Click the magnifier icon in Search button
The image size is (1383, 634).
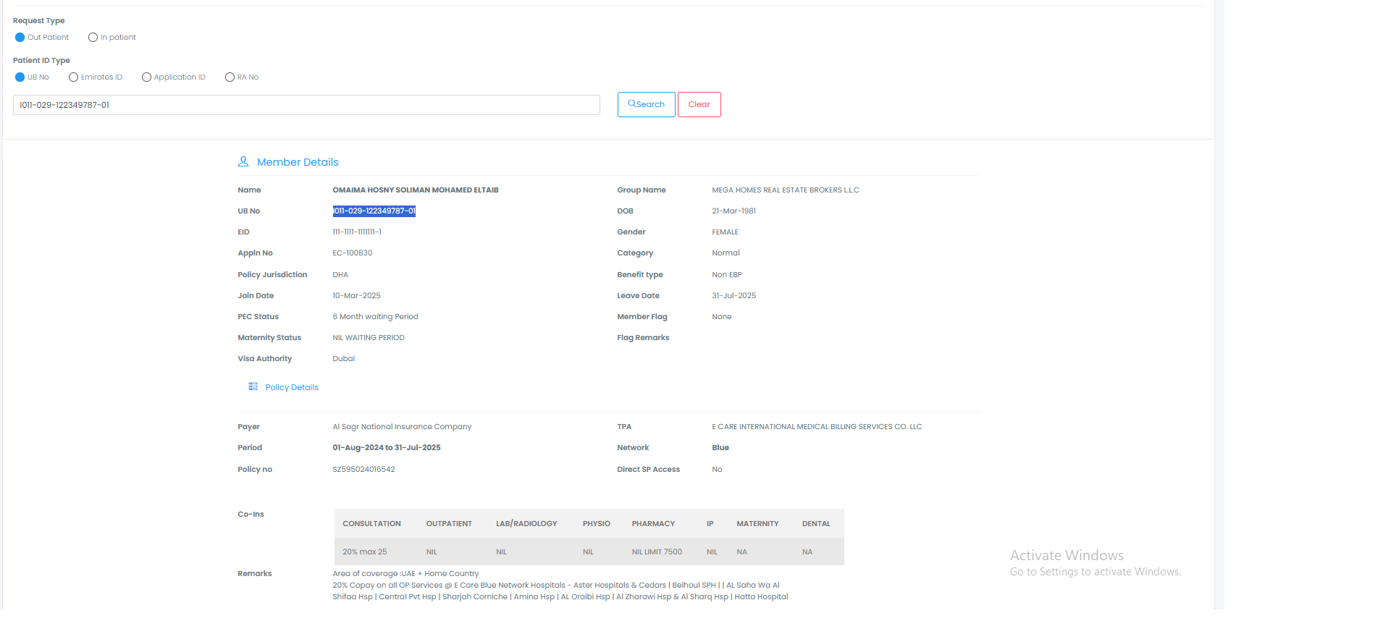pyautogui.click(x=631, y=103)
